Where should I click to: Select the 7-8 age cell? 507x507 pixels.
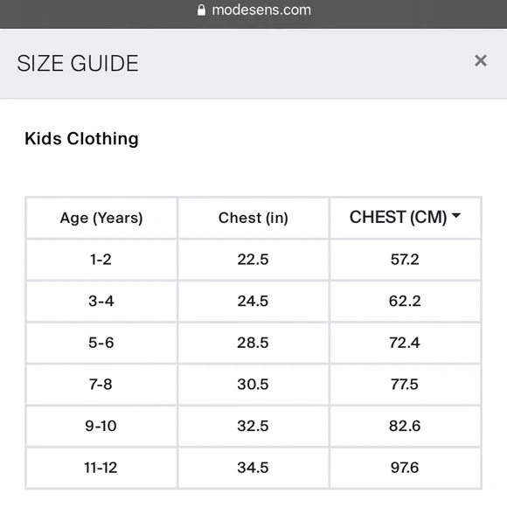[101, 385]
